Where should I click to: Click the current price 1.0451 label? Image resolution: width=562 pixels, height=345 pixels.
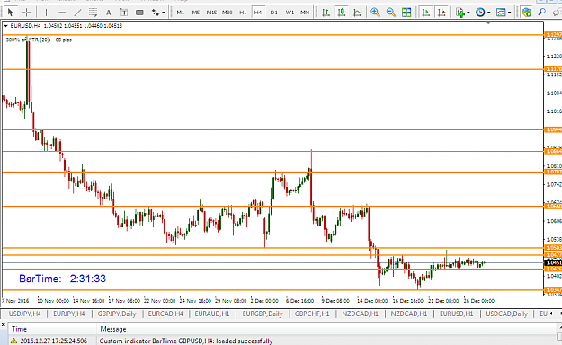tap(553, 263)
